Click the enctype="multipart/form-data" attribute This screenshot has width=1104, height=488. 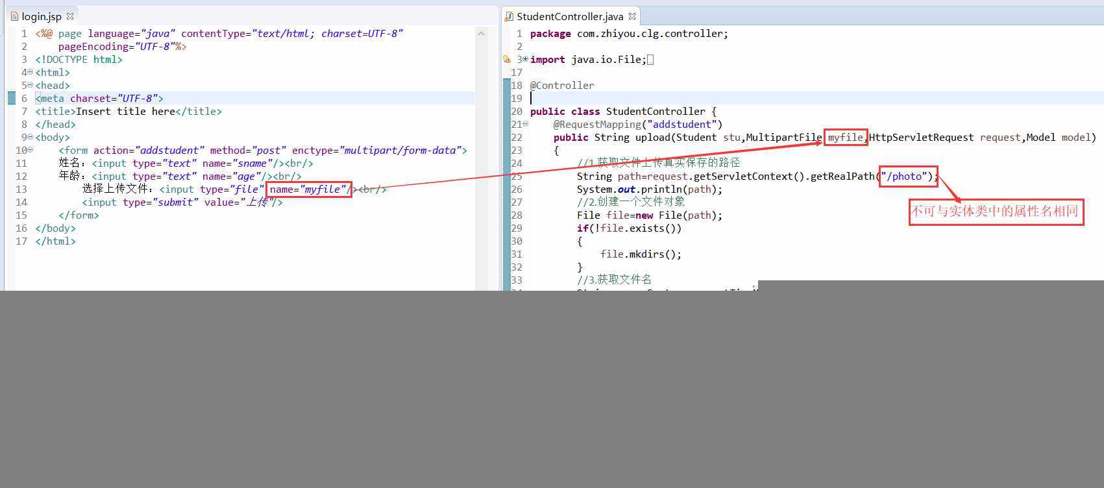376,151
